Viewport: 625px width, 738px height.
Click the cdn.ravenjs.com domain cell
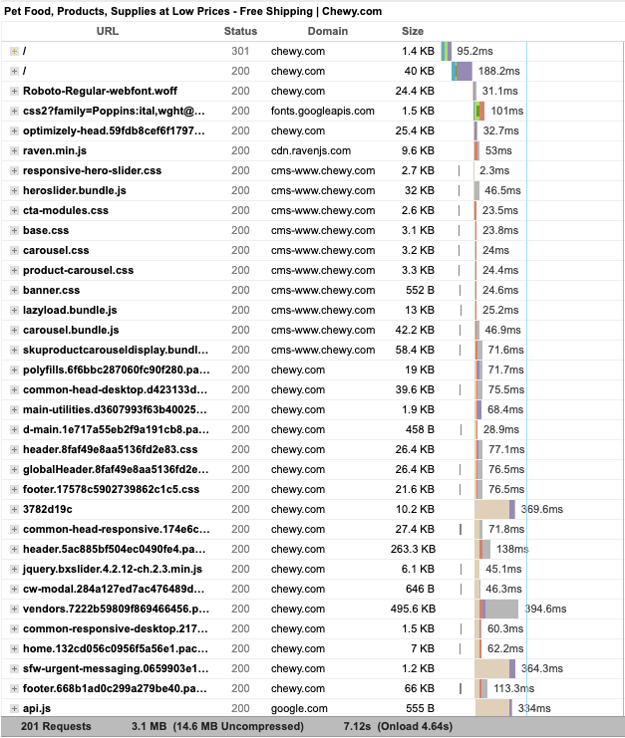coord(311,151)
